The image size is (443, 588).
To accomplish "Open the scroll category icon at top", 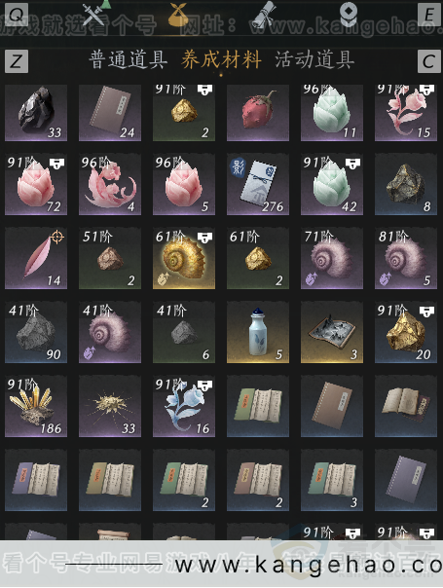I will (x=264, y=15).
